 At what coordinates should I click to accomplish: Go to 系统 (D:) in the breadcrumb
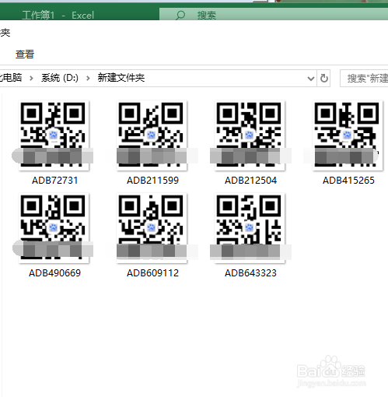pos(60,78)
